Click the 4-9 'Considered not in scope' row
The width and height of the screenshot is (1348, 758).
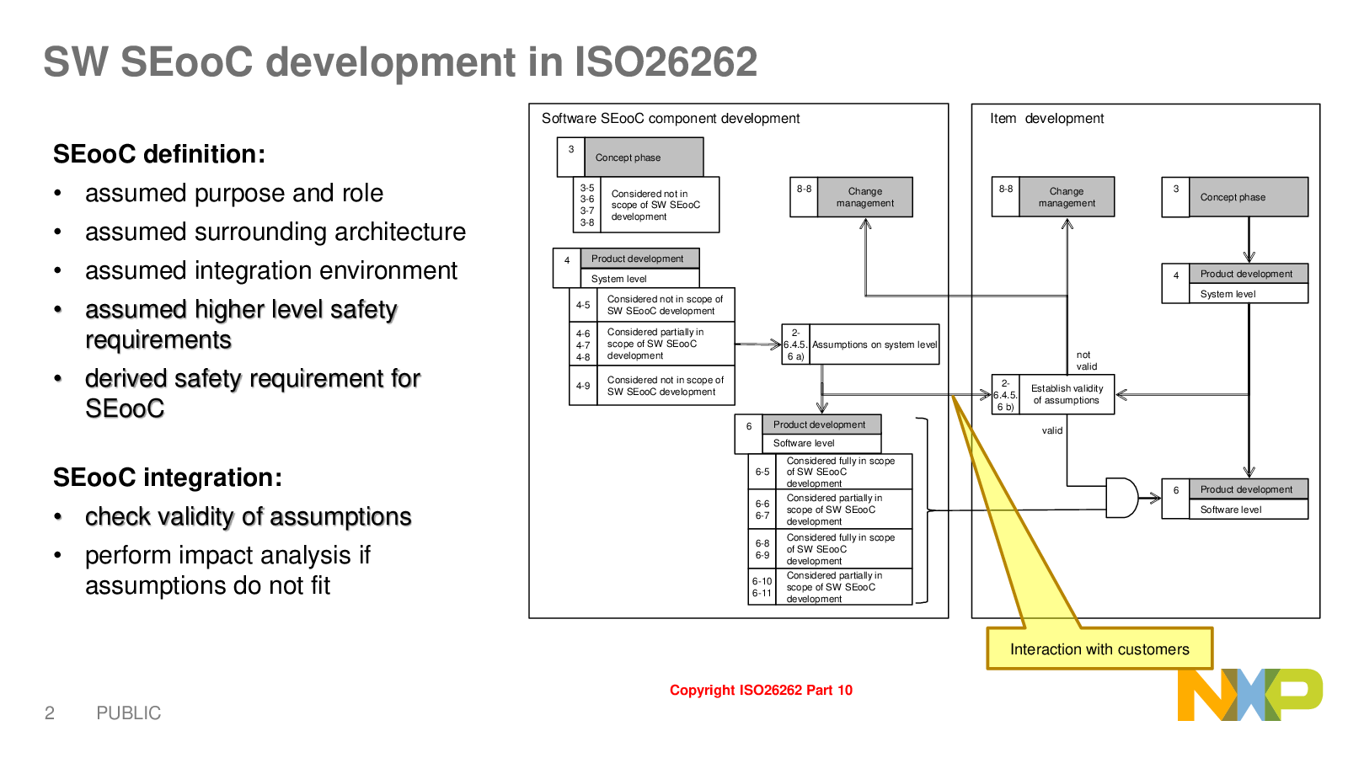(x=652, y=386)
